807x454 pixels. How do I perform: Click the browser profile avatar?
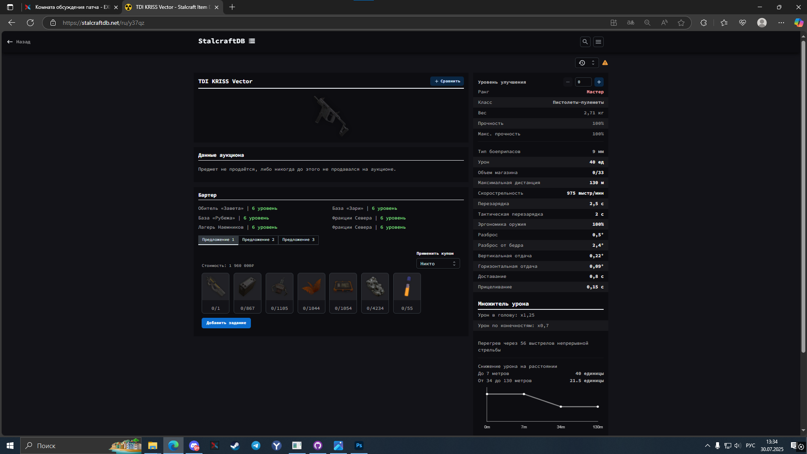[762, 23]
